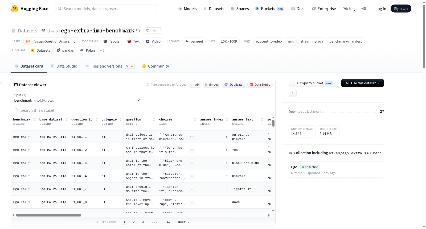This screenshot has height=229, width=426.
Task: Open the API button in Dataset Viewer
Action: pos(195,85)
